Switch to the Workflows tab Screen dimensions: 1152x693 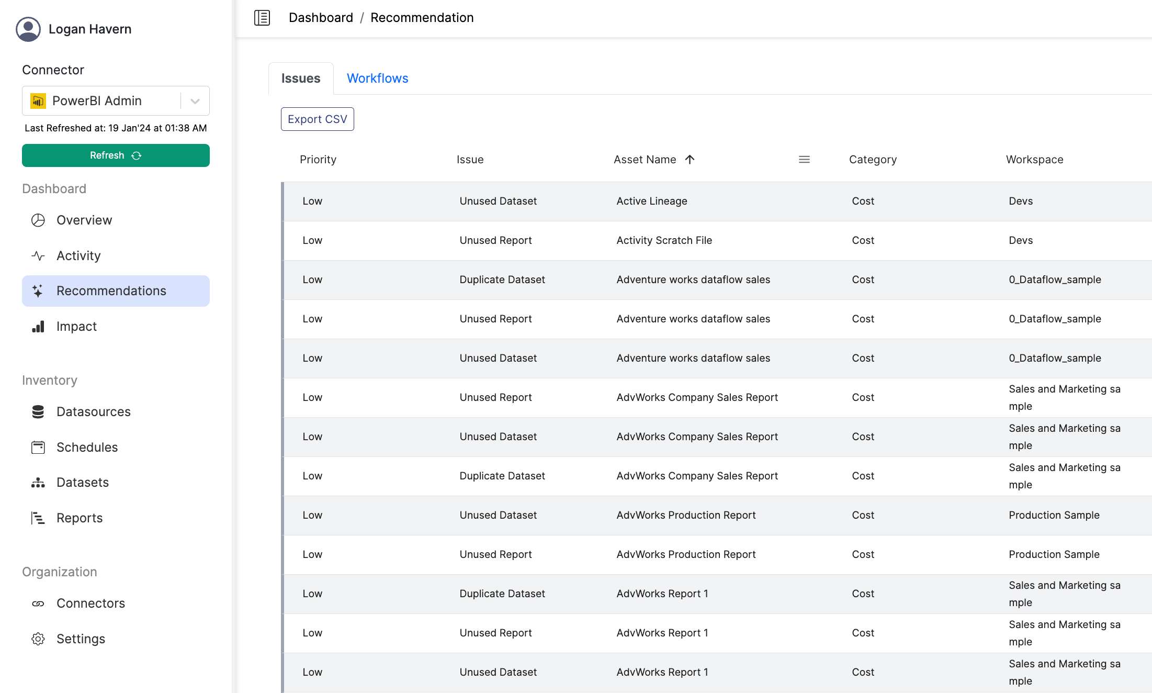377,79
